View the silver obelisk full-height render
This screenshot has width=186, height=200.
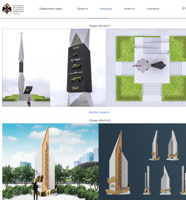click(26, 67)
